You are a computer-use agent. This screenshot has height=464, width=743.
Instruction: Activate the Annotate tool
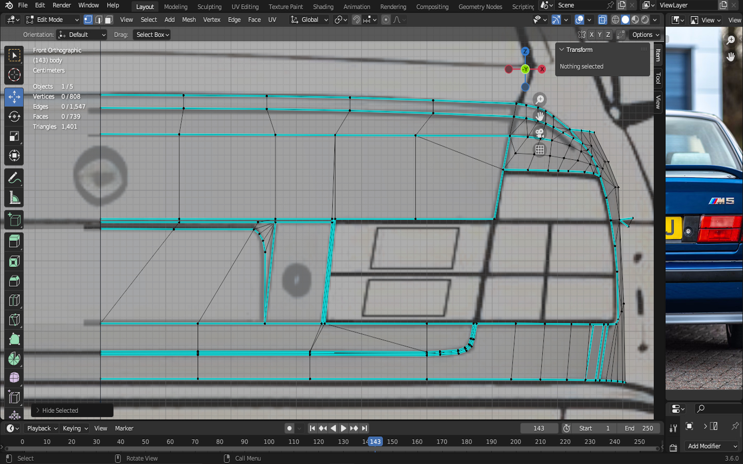pos(14,178)
